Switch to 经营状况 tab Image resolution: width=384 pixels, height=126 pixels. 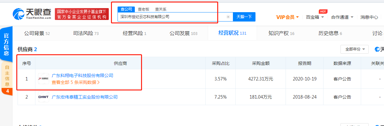232,33
